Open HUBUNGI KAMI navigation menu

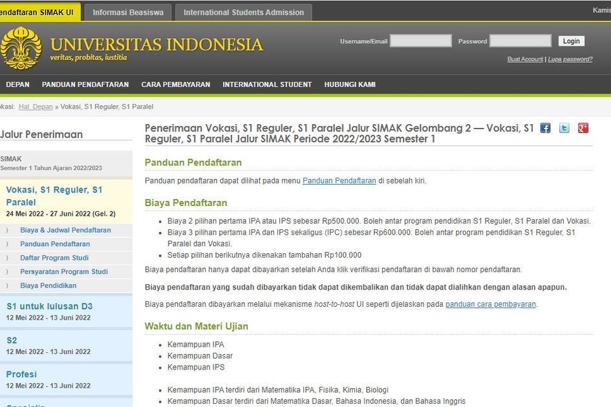350,85
